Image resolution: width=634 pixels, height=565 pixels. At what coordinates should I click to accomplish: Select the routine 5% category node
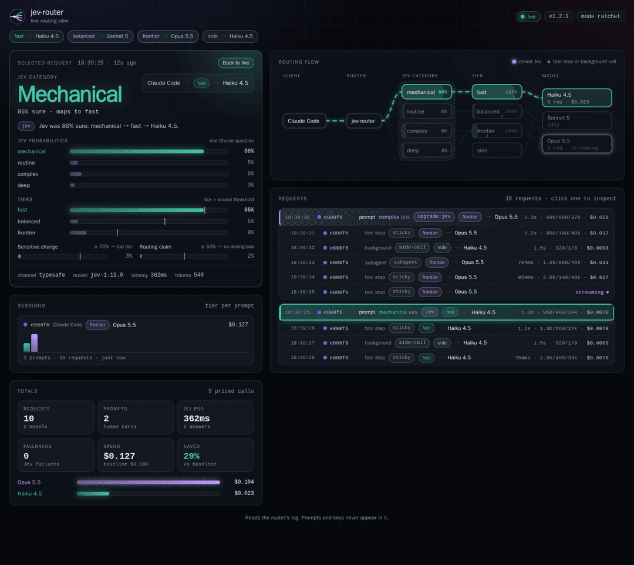point(427,111)
